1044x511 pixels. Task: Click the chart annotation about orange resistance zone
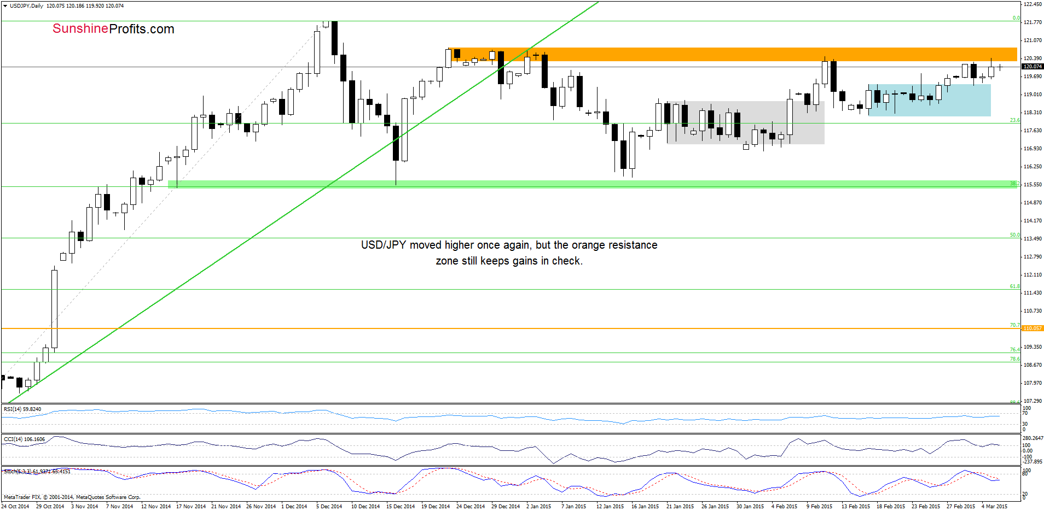point(509,252)
